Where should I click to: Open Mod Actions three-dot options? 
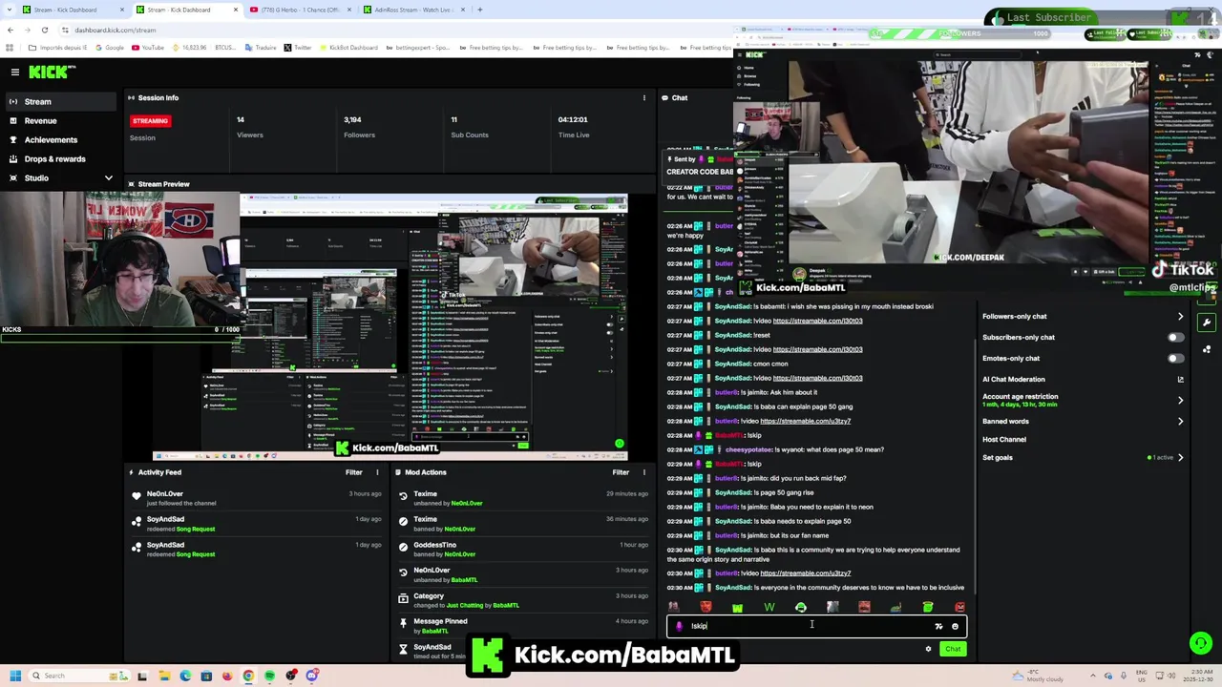(643, 472)
